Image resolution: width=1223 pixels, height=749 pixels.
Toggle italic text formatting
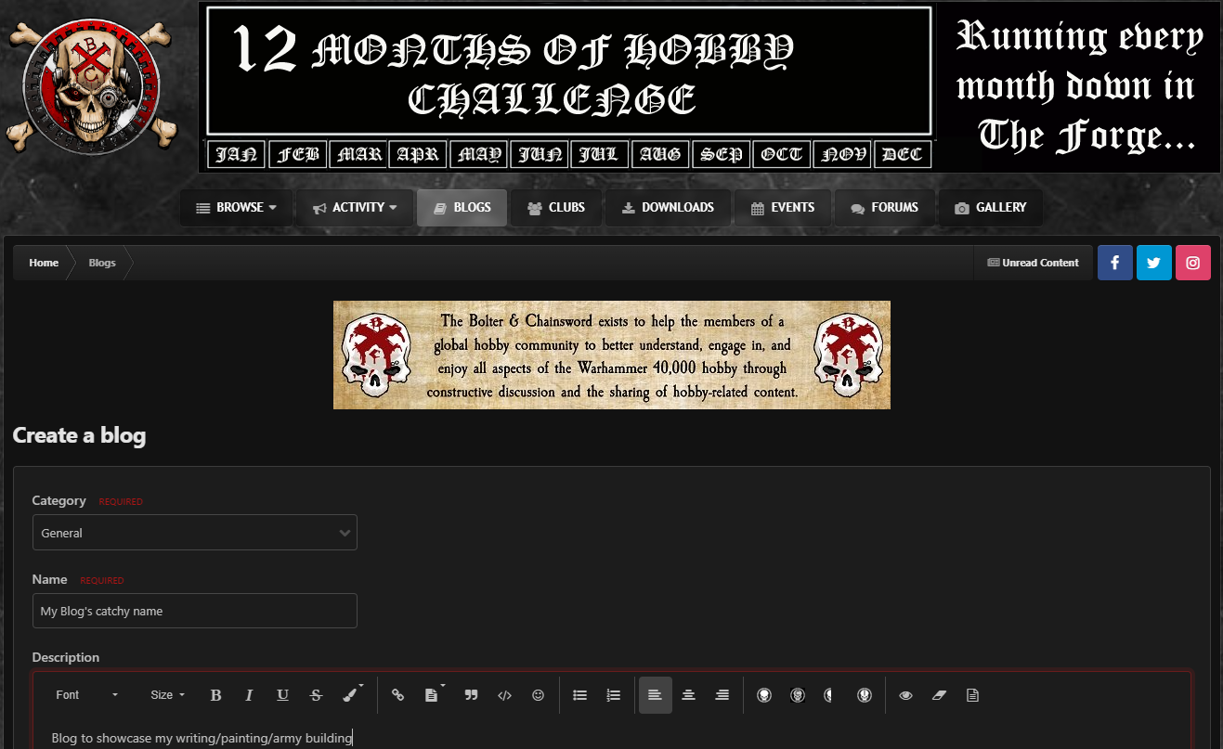249,695
